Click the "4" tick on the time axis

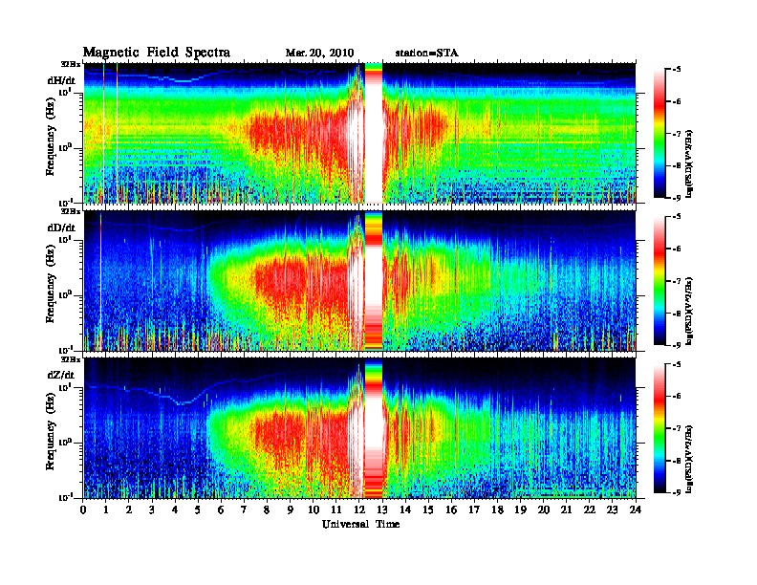pos(175,509)
